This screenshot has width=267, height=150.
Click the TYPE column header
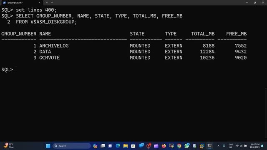pos(171,34)
